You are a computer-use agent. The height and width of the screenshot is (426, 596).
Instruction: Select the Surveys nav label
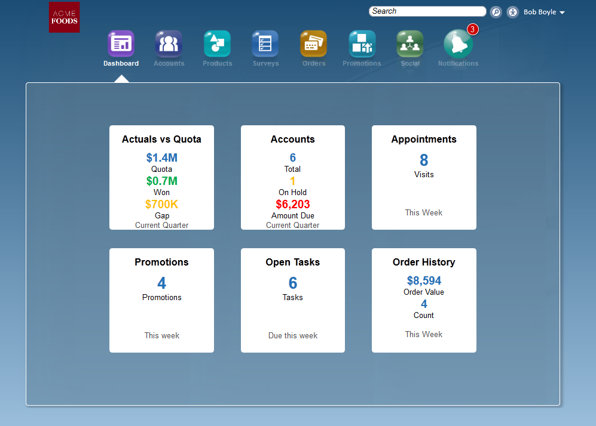(265, 63)
